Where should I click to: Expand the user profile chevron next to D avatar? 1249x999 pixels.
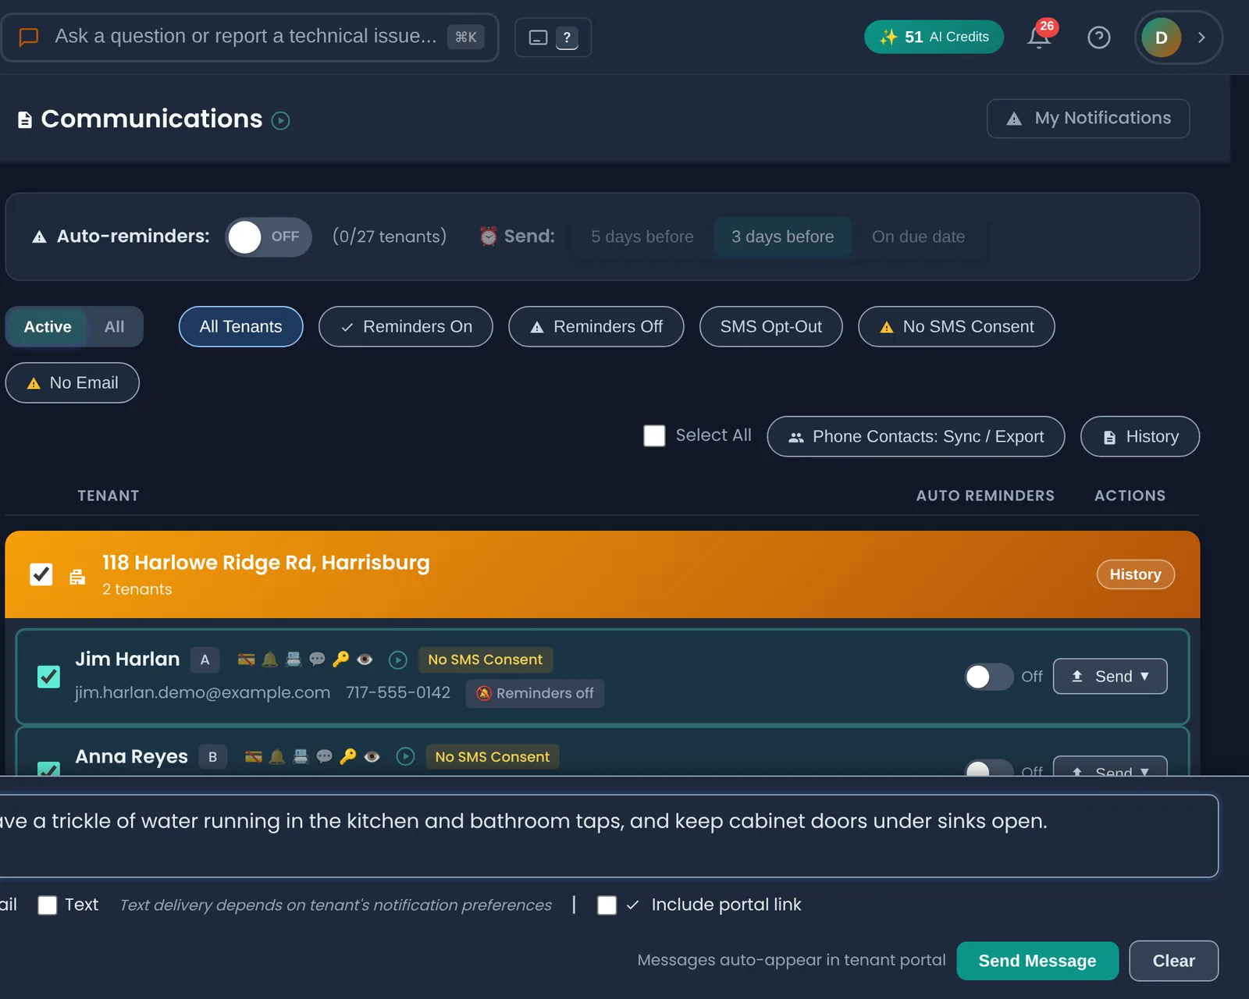pos(1201,37)
